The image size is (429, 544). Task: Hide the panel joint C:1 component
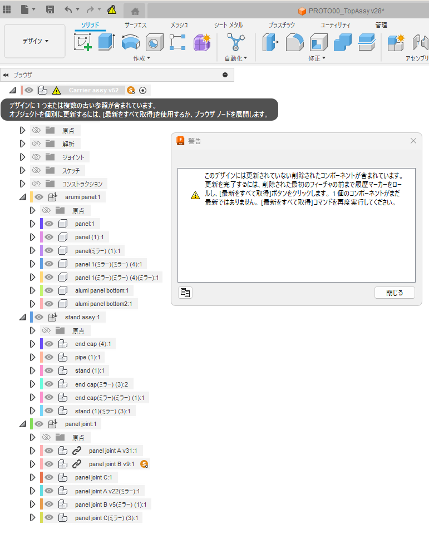coord(49,477)
